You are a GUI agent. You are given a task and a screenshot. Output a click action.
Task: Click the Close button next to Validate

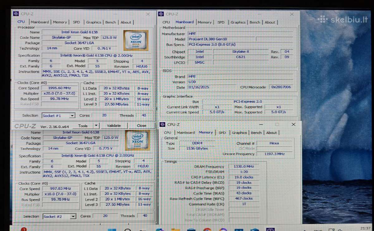(141, 126)
